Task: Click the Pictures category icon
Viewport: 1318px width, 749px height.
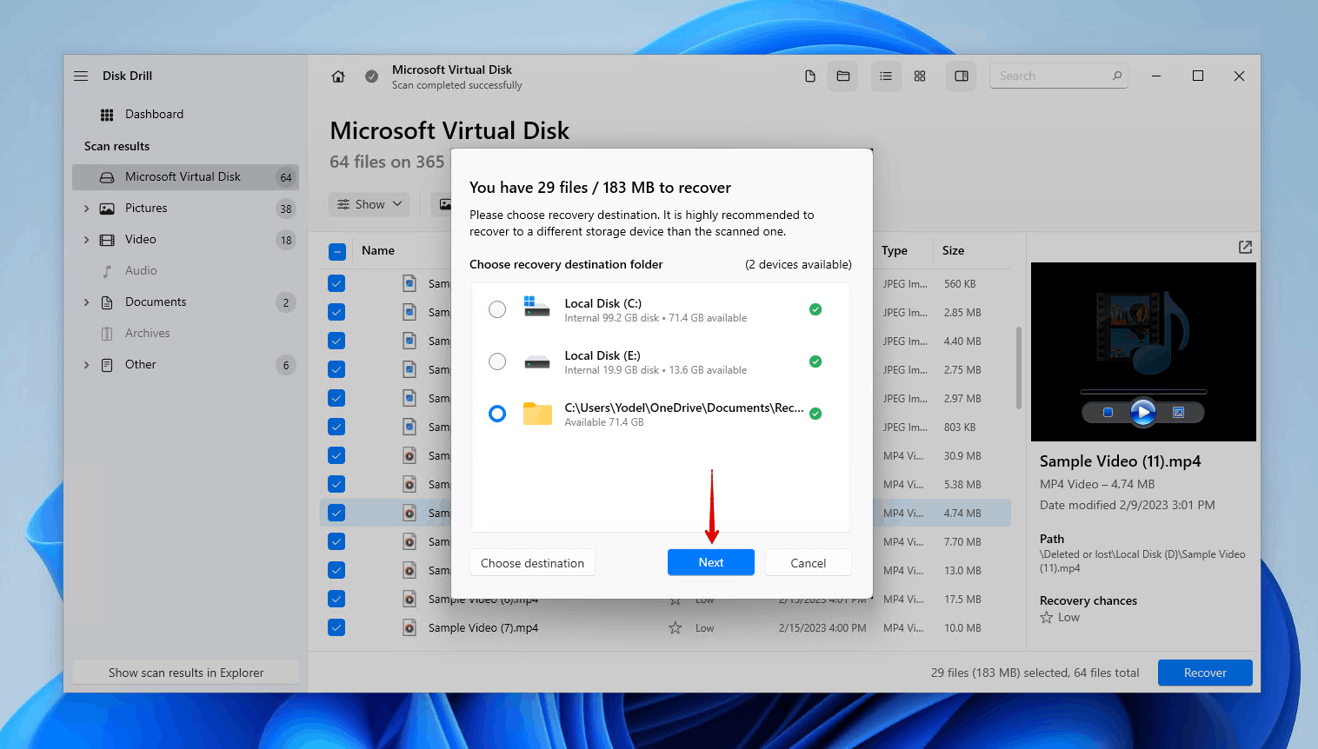Action: coord(107,209)
